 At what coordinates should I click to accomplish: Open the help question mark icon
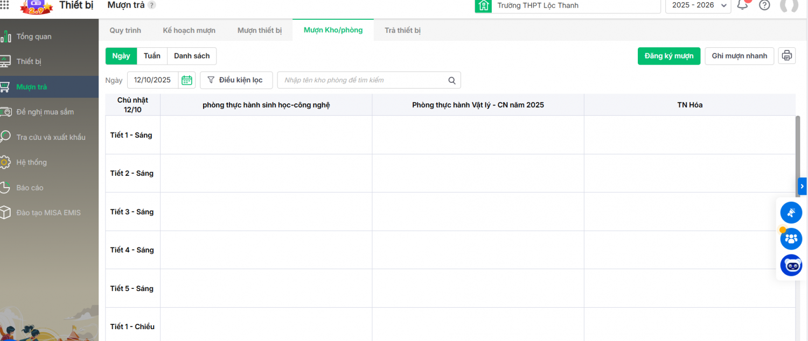(x=764, y=5)
